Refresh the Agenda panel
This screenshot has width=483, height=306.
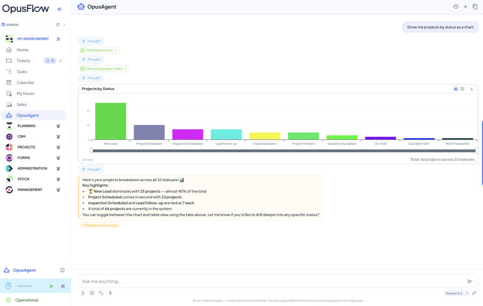(x=58, y=25)
